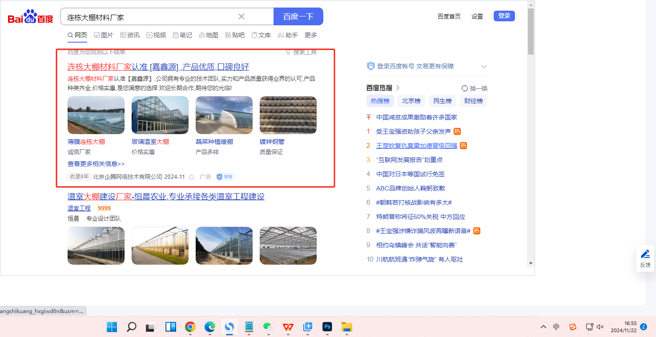This screenshot has width=656, height=337.
Task: Expand the login protection banner chevron
Action: (484, 67)
